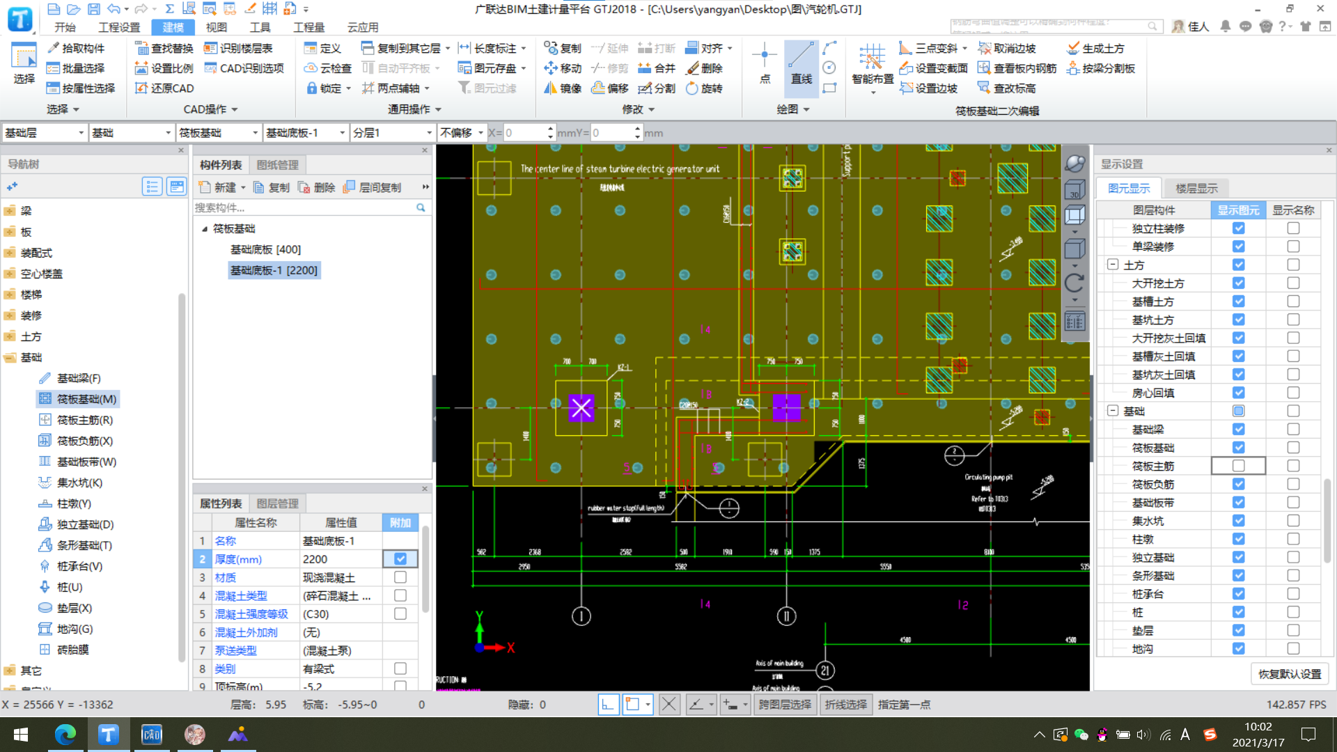This screenshot has width=1337, height=752.
Task: Check the 附加 box for 混凝土类型
Action: [x=400, y=595]
